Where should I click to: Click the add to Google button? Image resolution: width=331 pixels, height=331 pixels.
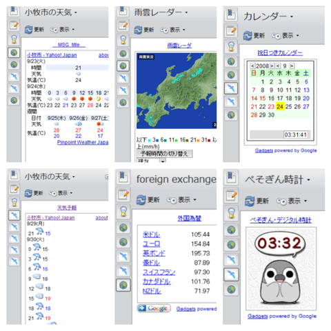coord(154,308)
